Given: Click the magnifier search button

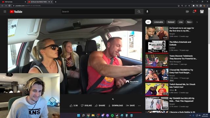Looking at the screenshot, I should click(x=139, y=12).
